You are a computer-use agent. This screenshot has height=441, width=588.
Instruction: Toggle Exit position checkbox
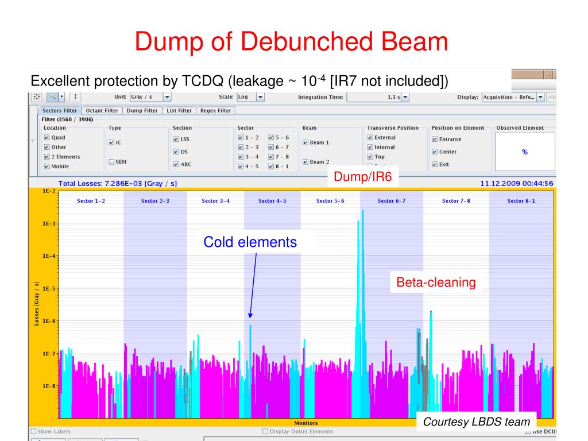pos(435,164)
